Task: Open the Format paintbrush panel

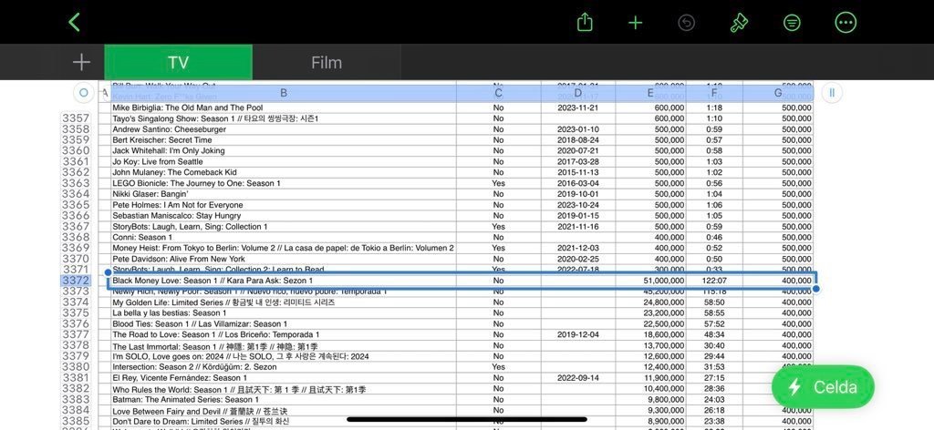Action: [x=740, y=23]
